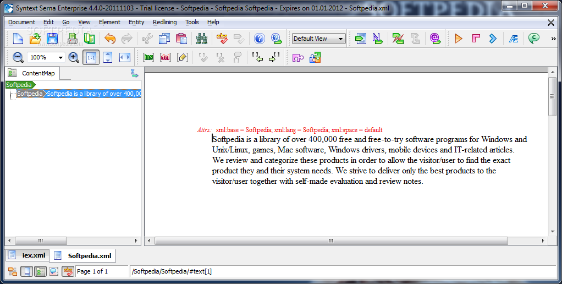Click the grayed-out Redo arrow
562x284 pixels.
(127, 39)
